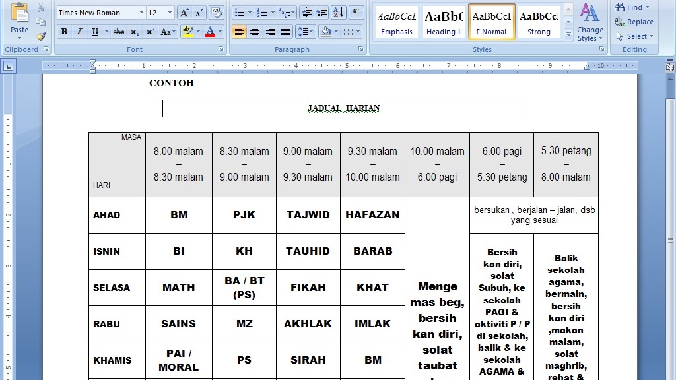Click the Replace button

click(635, 22)
